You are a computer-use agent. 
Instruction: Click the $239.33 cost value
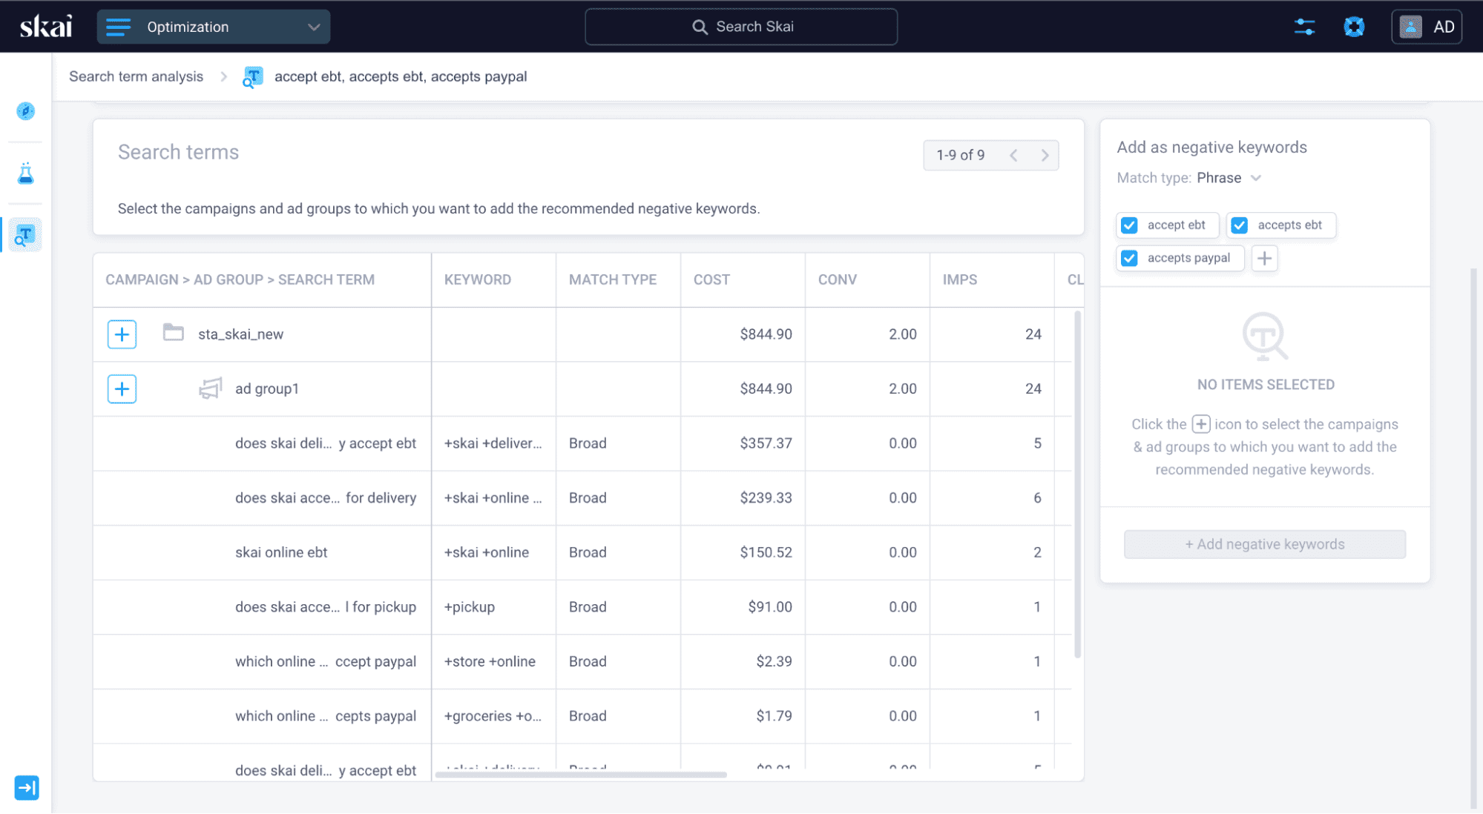click(x=766, y=498)
